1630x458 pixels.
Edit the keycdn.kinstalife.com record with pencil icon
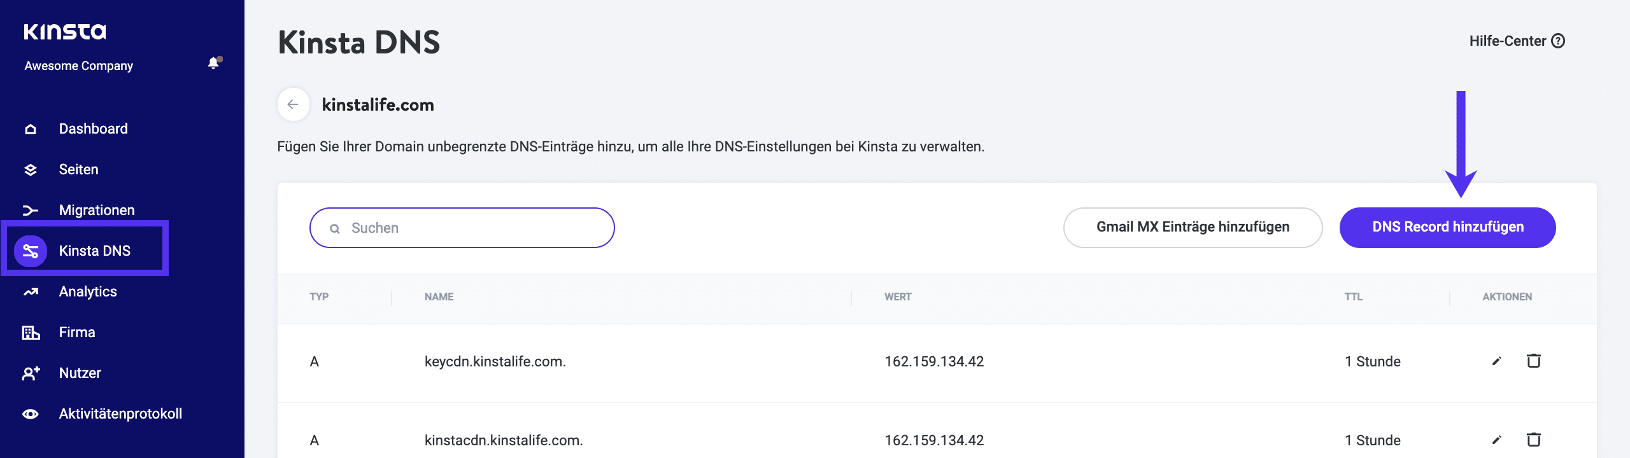click(1496, 361)
